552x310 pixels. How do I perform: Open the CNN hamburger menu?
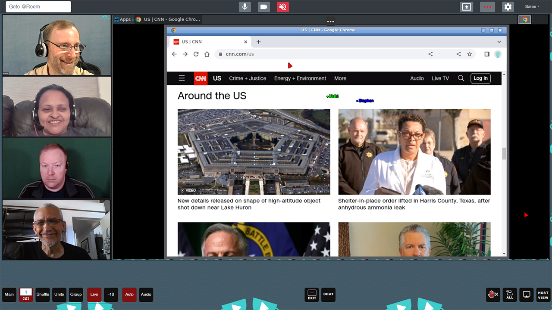182,78
